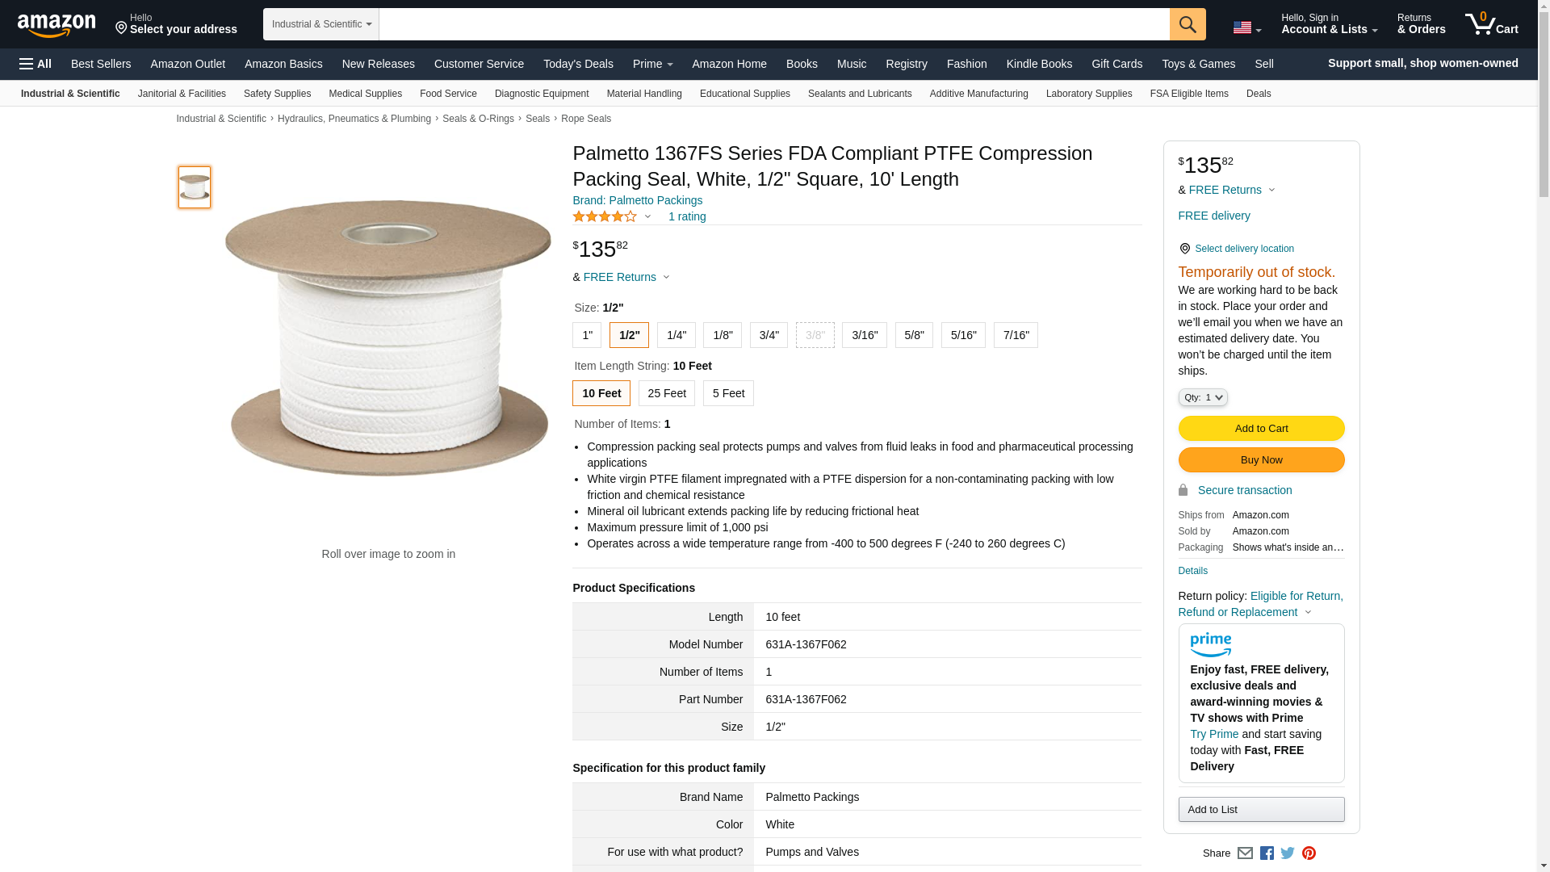Click the product thumbnail image
Viewport: 1550px width, 872px height.
[x=195, y=187]
